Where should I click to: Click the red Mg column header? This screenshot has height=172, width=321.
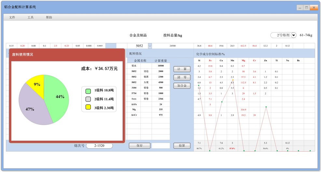click(243, 61)
